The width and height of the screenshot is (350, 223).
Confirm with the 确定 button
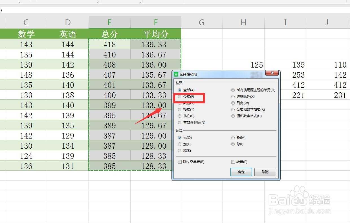pos(241,172)
